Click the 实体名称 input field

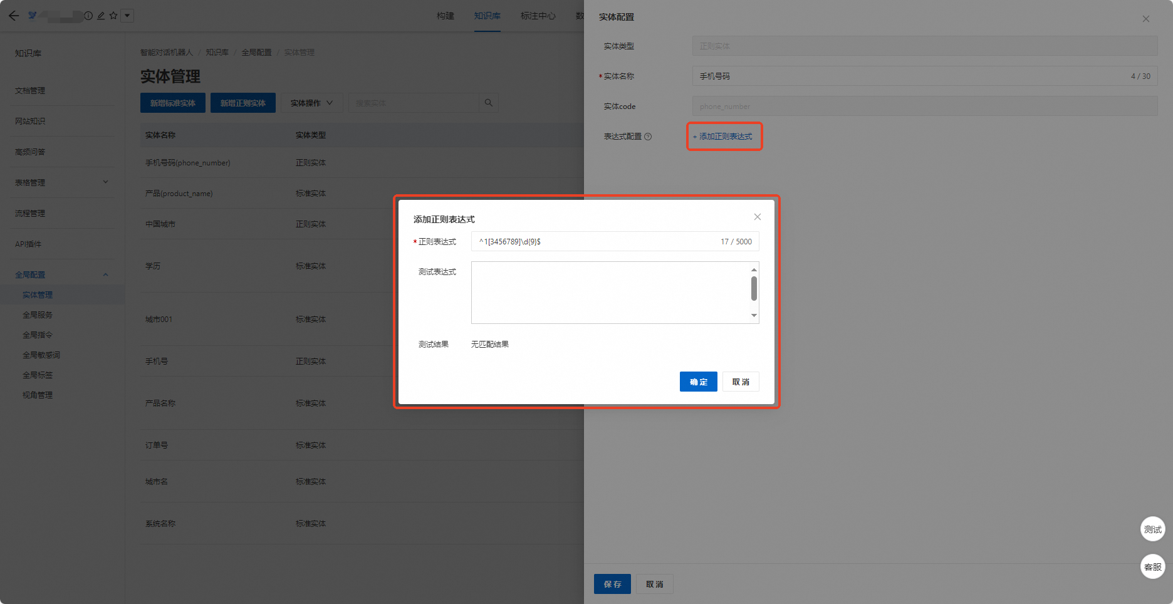pyautogui.click(x=925, y=76)
